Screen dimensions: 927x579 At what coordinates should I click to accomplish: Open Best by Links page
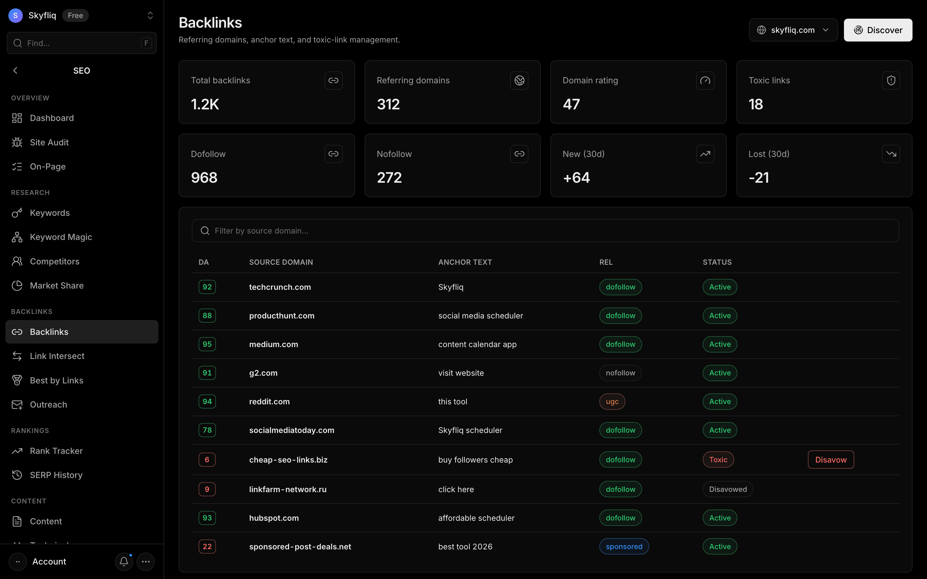point(81,381)
